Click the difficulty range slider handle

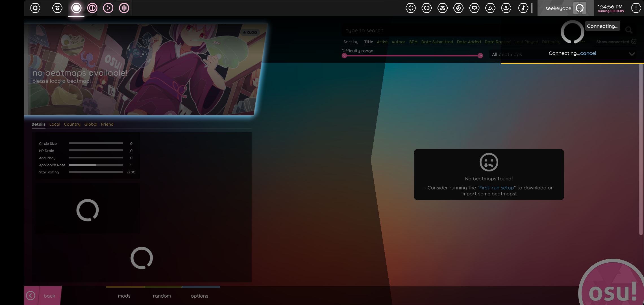click(344, 55)
